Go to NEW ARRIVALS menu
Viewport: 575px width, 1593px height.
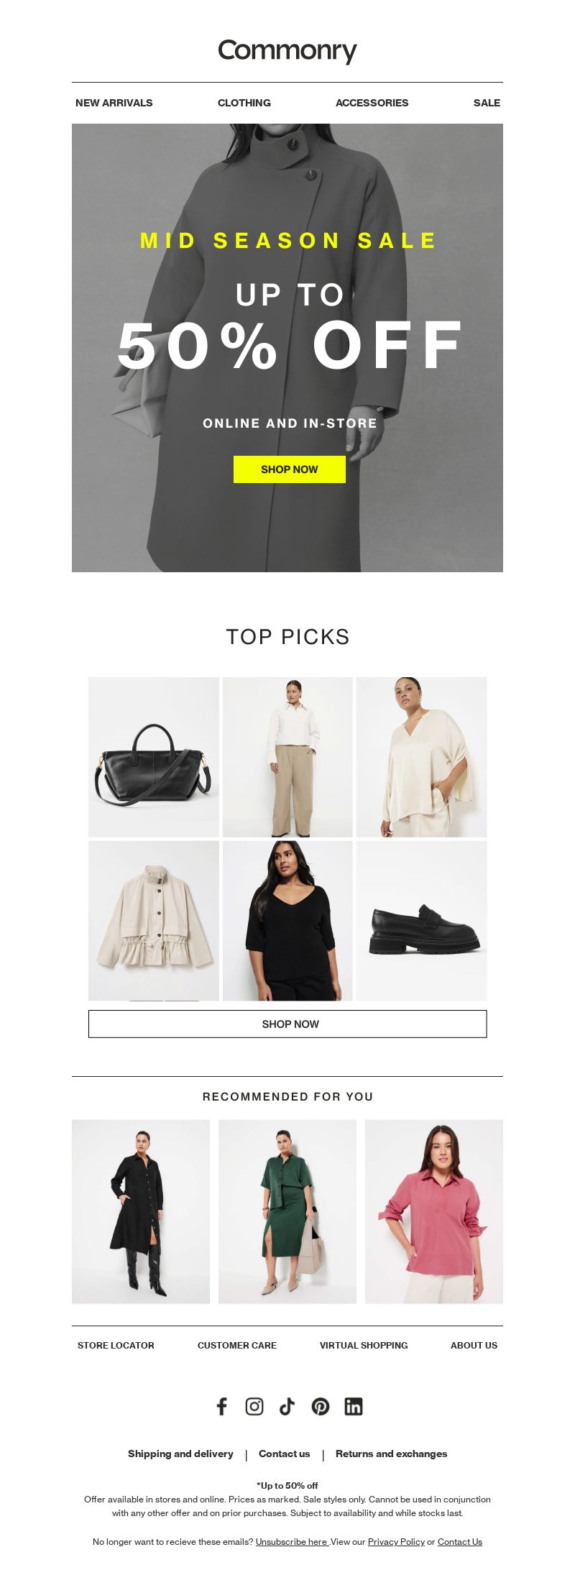point(114,103)
